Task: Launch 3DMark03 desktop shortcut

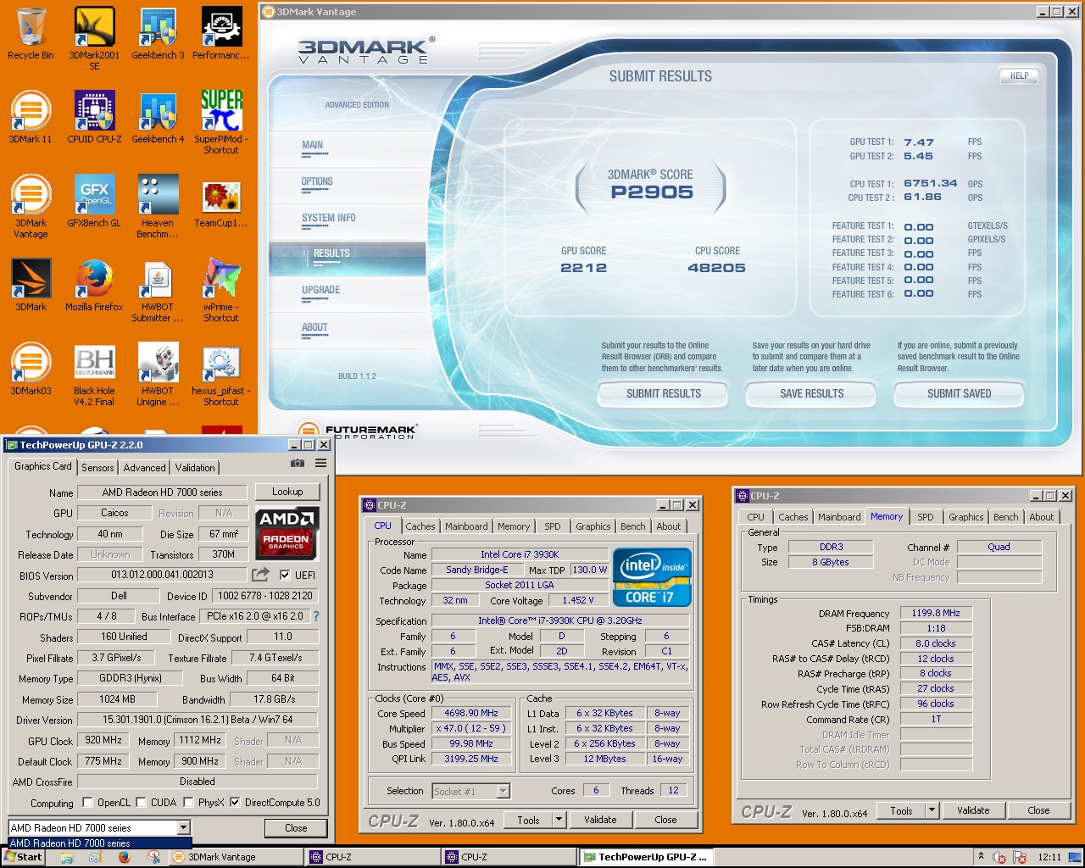Action: tap(31, 368)
